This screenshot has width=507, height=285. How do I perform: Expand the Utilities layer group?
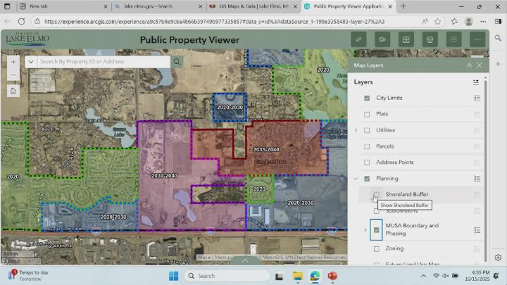point(356,130)
